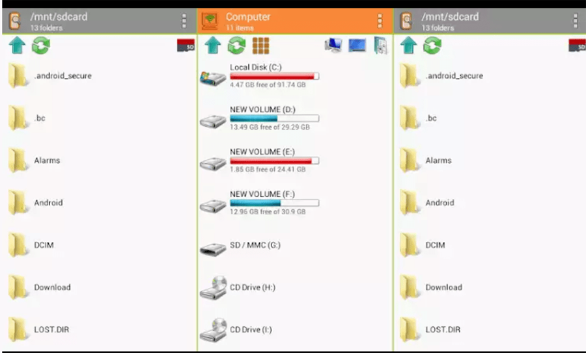Click the CD Drive (I:) disc icon
The width and height of the screenshot is (586, 353).
coord(213,330)
